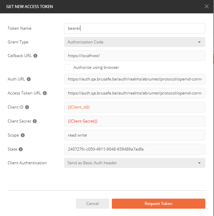Click into the Callback URL field
214x216 pixels.
point(135,56)
